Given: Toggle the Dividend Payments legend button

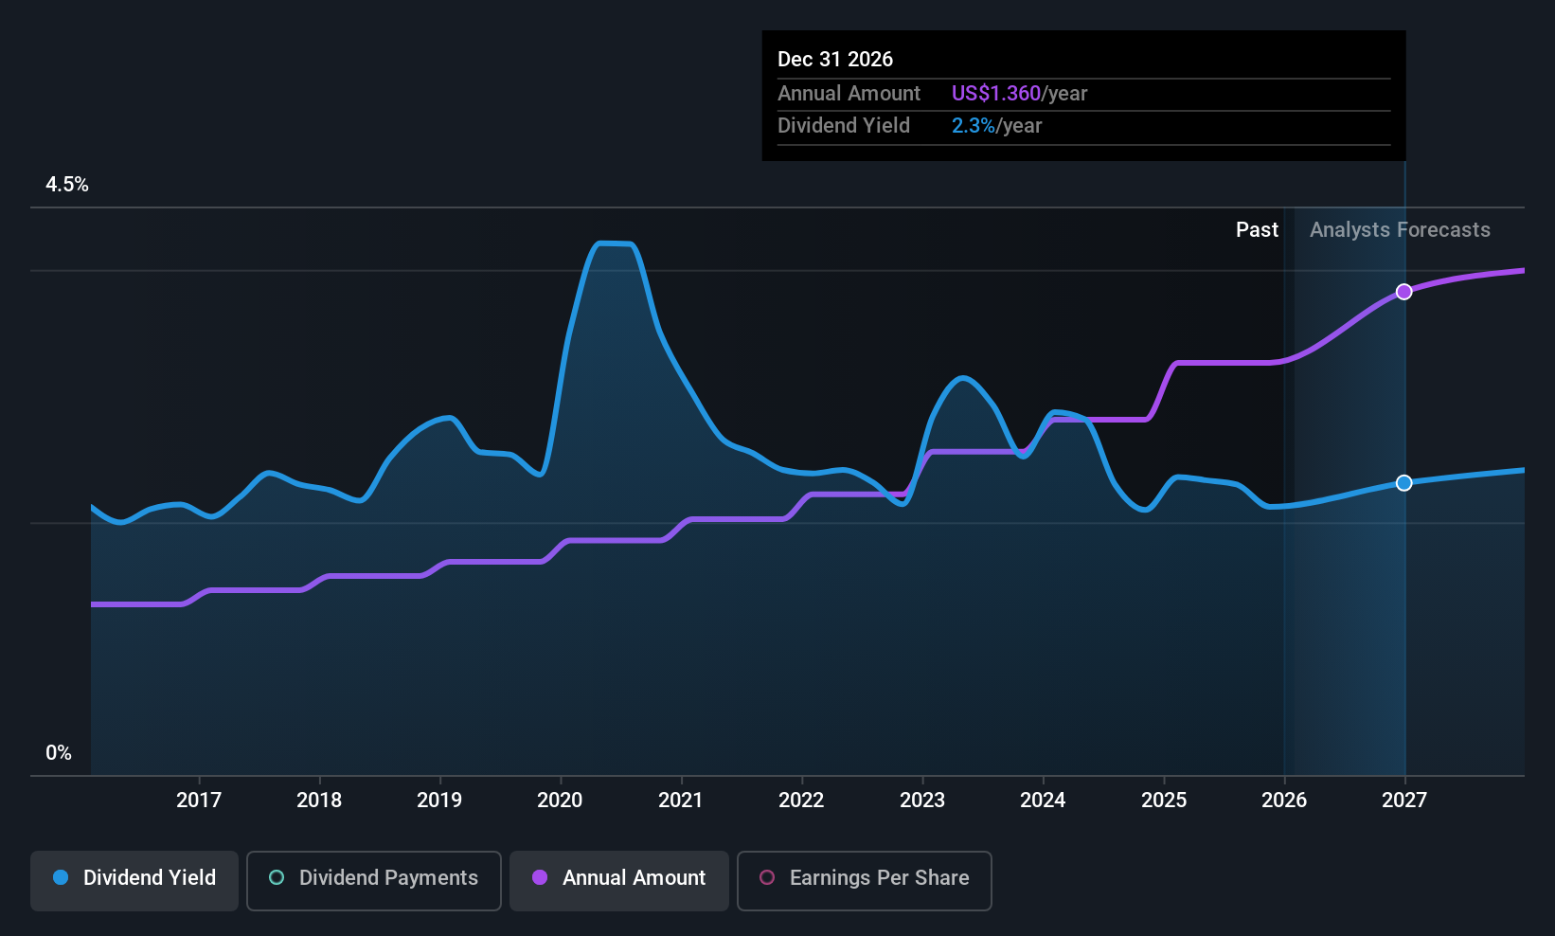Looking at the screenshot, I should (374, 880).
